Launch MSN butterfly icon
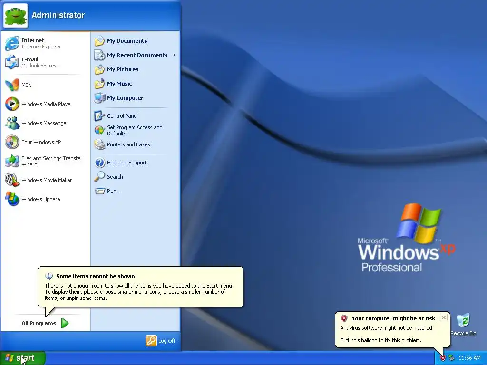Screen dimensions: 487x365 [12, 85]
